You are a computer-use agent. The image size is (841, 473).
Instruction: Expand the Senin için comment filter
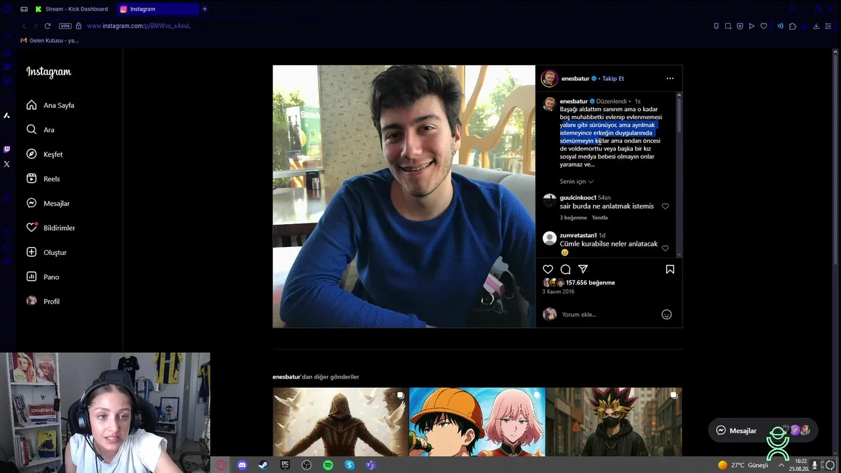(577, 181)
